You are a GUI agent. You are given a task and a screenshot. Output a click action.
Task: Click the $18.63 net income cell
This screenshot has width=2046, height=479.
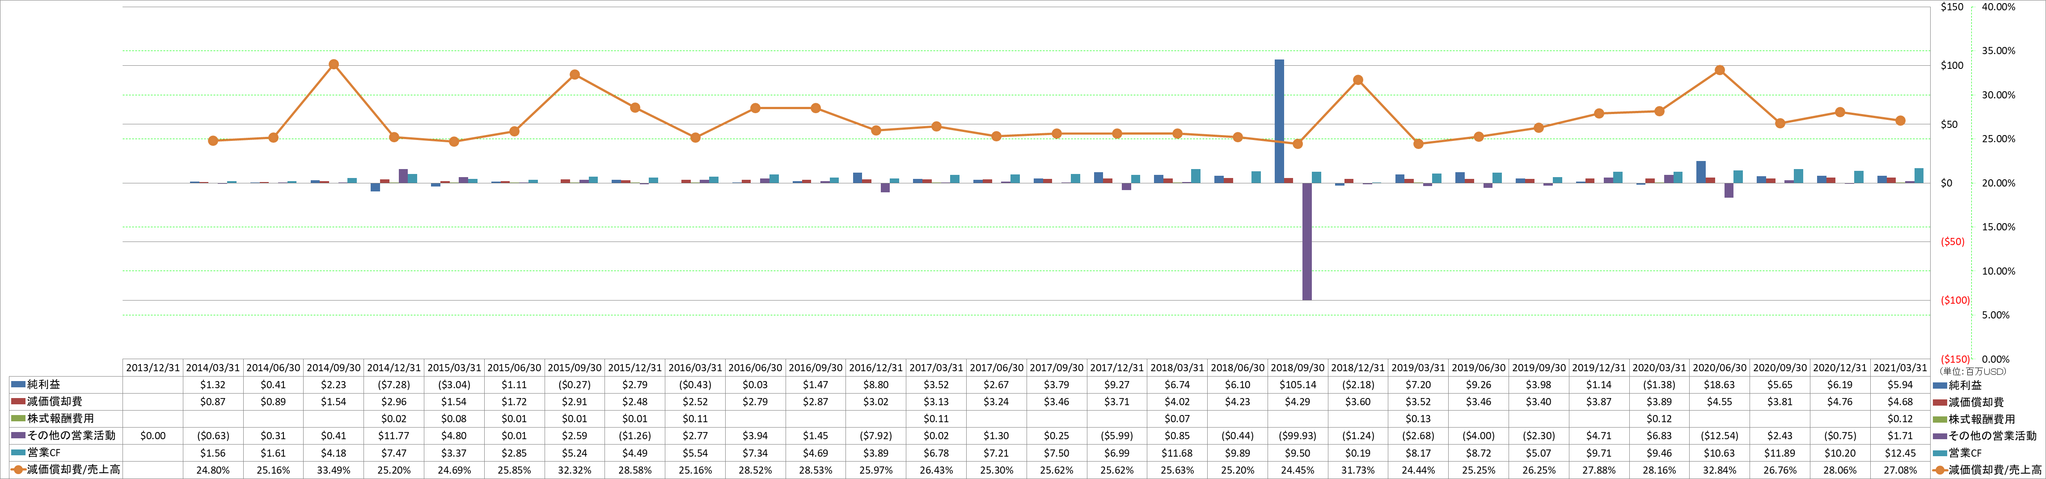coord(1720,385)
